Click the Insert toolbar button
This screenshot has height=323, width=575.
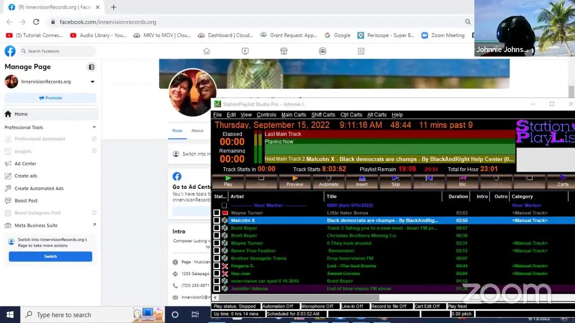(362, 181)
